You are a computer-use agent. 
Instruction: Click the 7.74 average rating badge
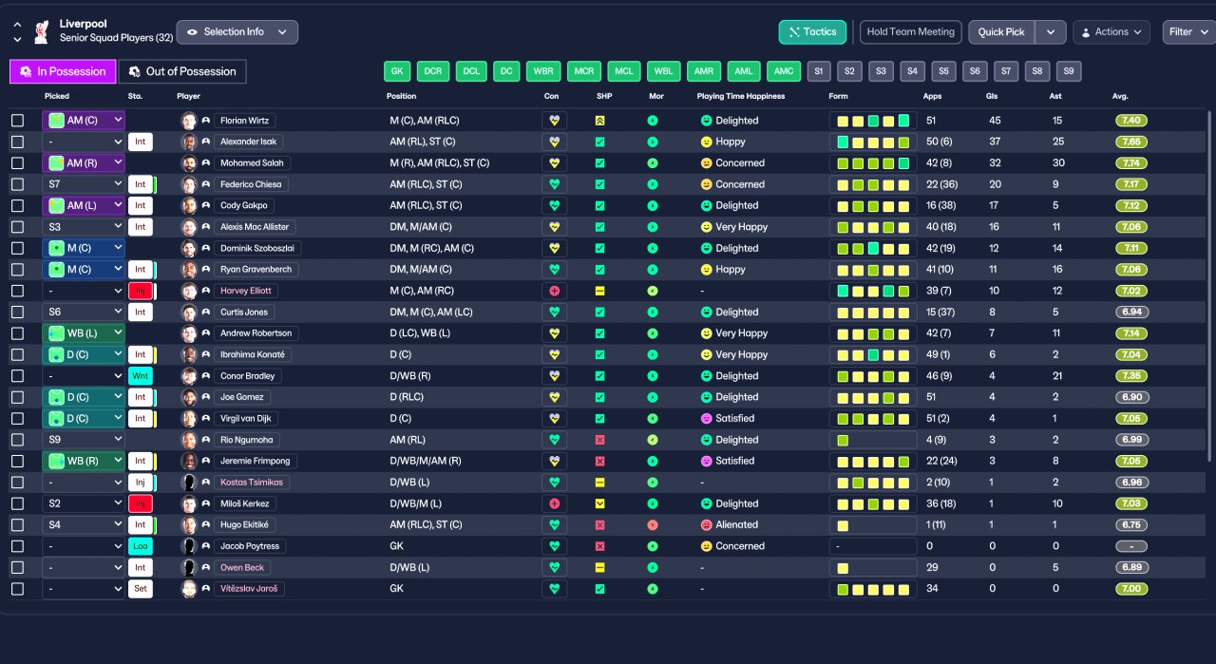(x=1131, y=163)
